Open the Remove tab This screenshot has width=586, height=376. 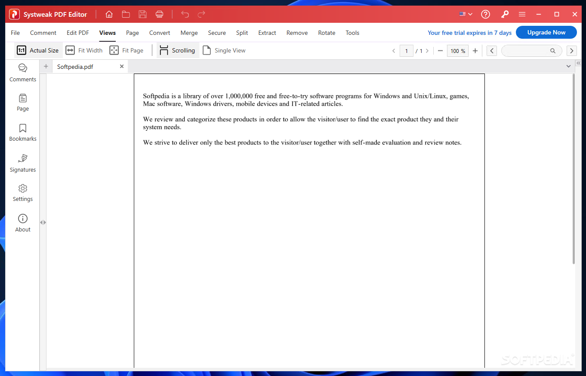pyautogui.click(x=297, y=33)
